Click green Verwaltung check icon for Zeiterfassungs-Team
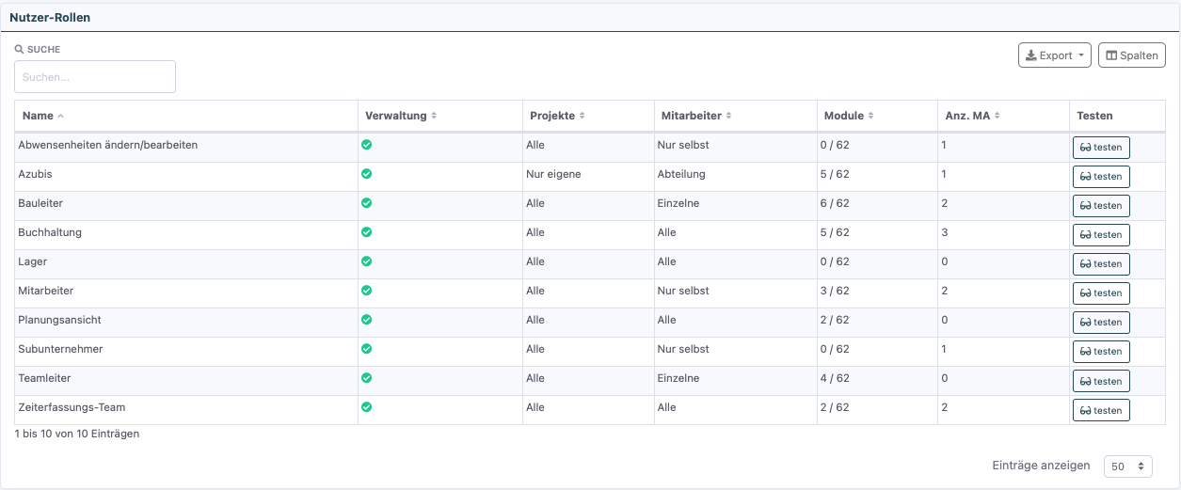Screen dimensions: 1181x490 (367, 407)
